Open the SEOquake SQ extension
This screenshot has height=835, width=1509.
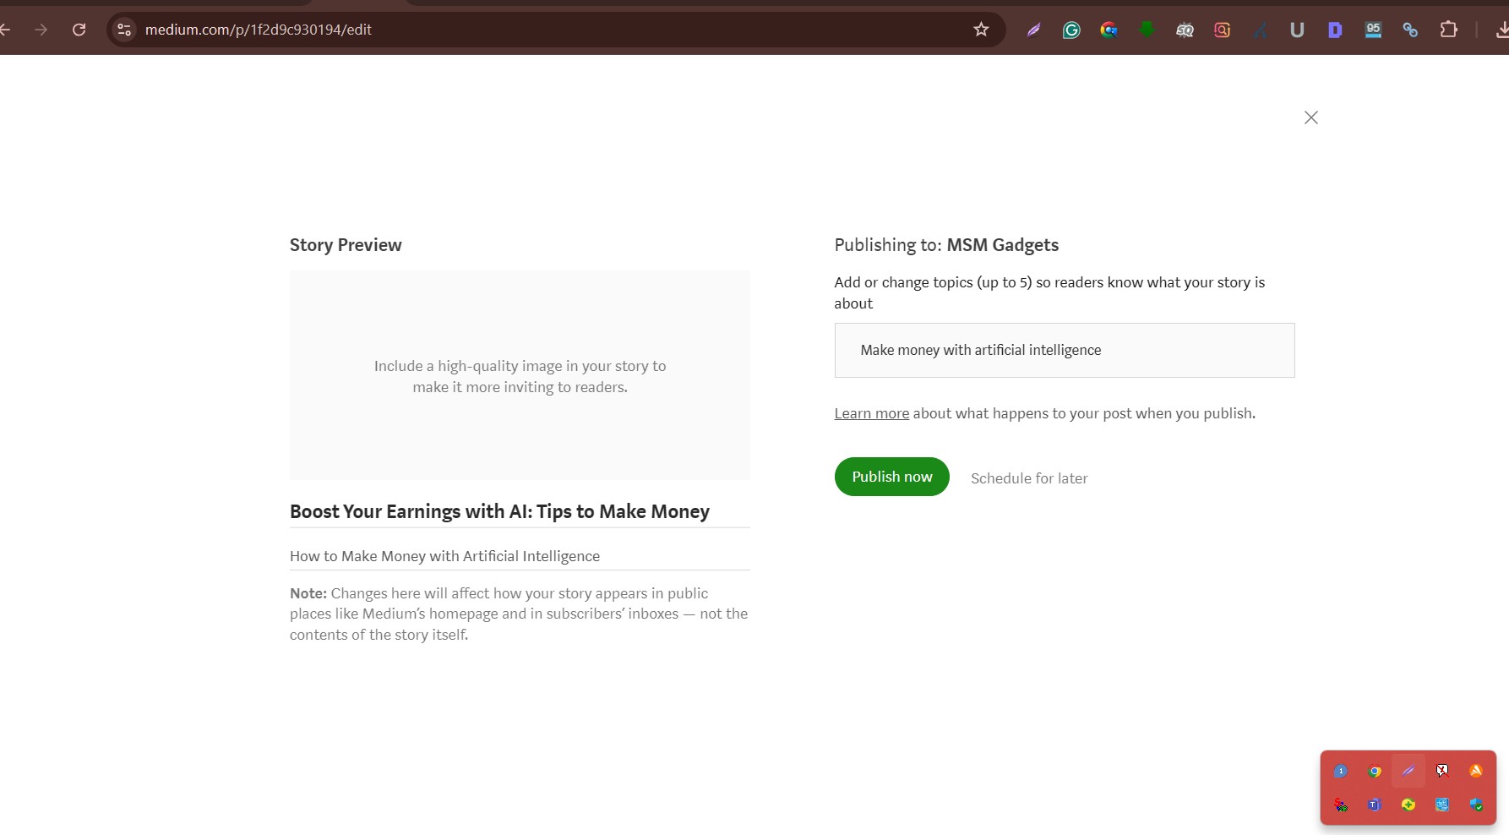pyautogui.click(x=1185, y=30)
